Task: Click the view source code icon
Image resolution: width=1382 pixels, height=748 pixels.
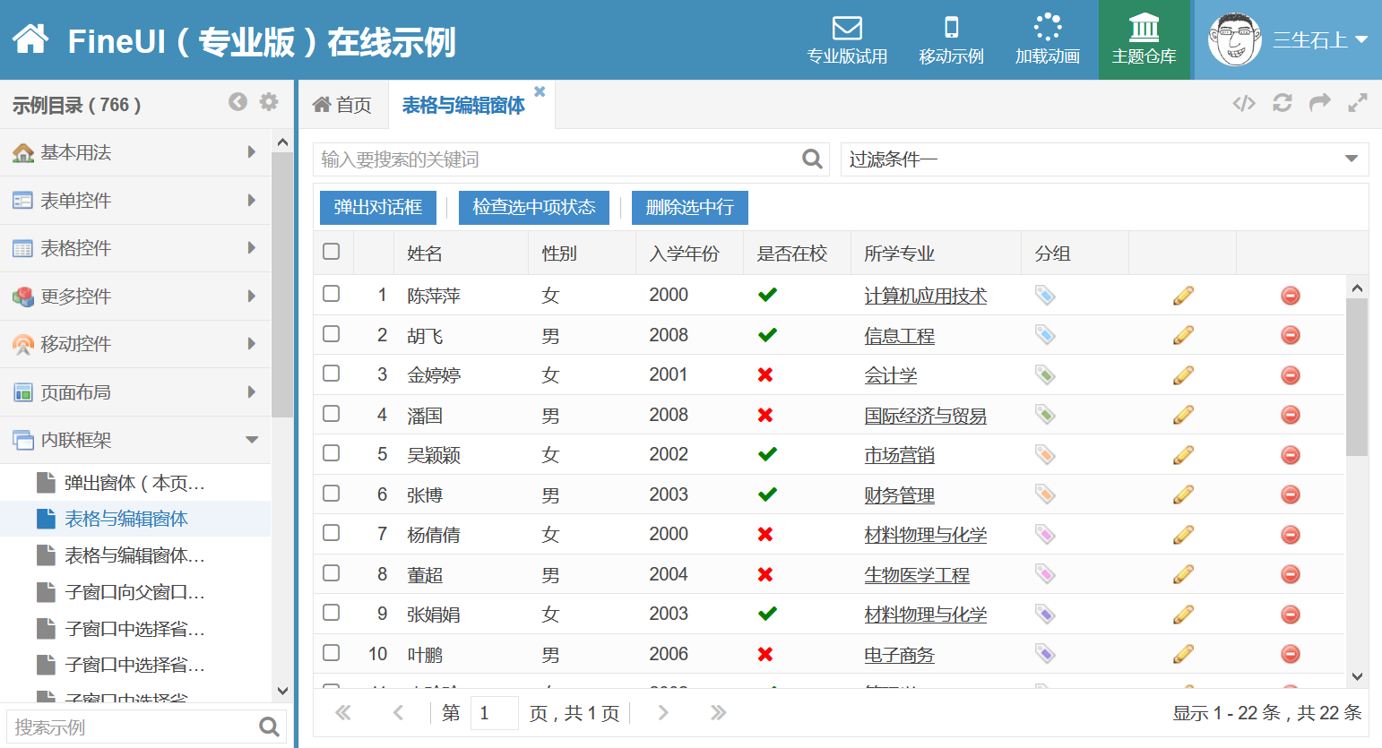Action: coord(1244,104)
